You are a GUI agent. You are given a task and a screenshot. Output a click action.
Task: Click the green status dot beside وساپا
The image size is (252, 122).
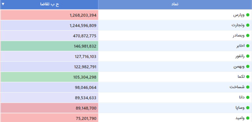pyautogui.click(x=248, y=108)
